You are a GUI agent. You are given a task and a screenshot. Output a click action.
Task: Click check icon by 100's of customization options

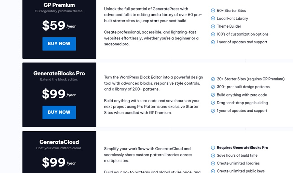[x=213, y=34]
